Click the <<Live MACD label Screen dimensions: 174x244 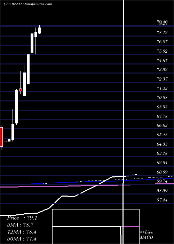[147, 235]
